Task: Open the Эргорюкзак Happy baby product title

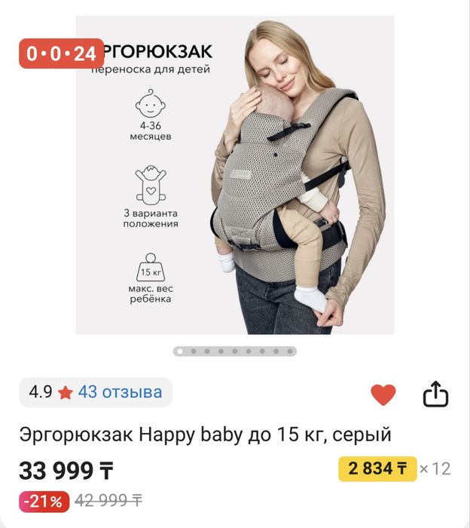Action: pos(206,434)
